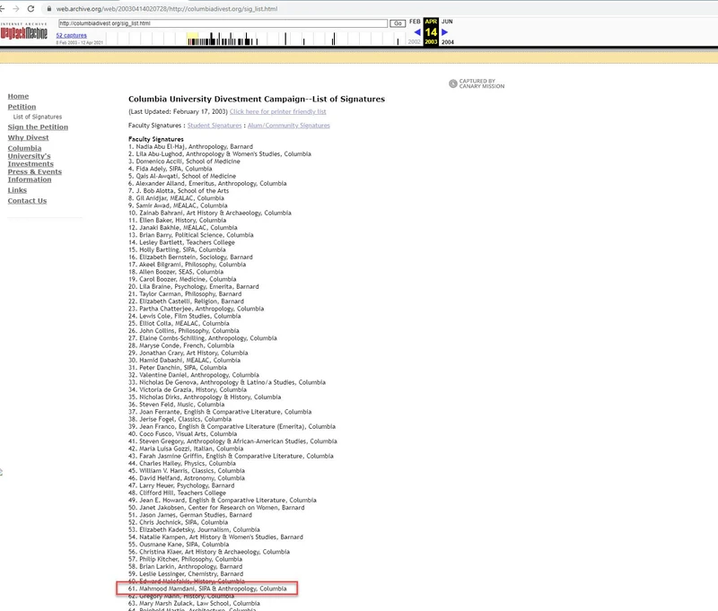This screenshot has height=611, width=718.
Task: Click the browser forward arrow
Action: (x=16, y=9)
